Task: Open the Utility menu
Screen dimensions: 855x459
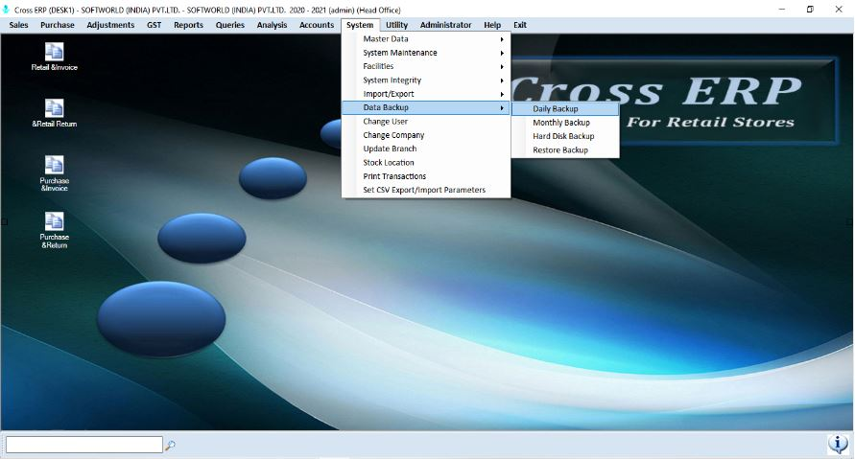Action: point(396,25)
